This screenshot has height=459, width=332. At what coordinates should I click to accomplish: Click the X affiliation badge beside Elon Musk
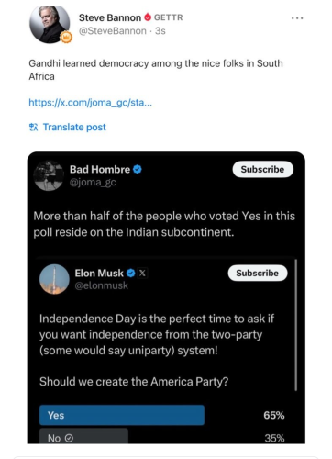tap(142, 273)
